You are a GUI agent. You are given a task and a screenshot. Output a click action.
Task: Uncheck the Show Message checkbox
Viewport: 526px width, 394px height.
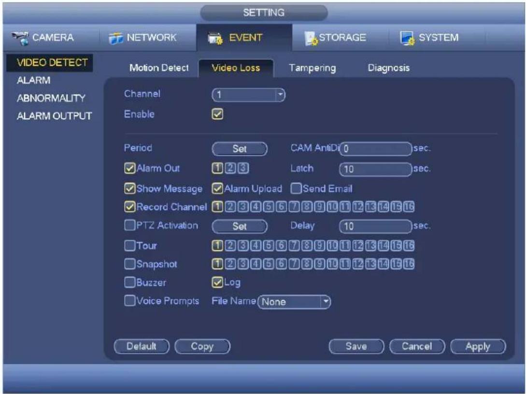(130, 189)
